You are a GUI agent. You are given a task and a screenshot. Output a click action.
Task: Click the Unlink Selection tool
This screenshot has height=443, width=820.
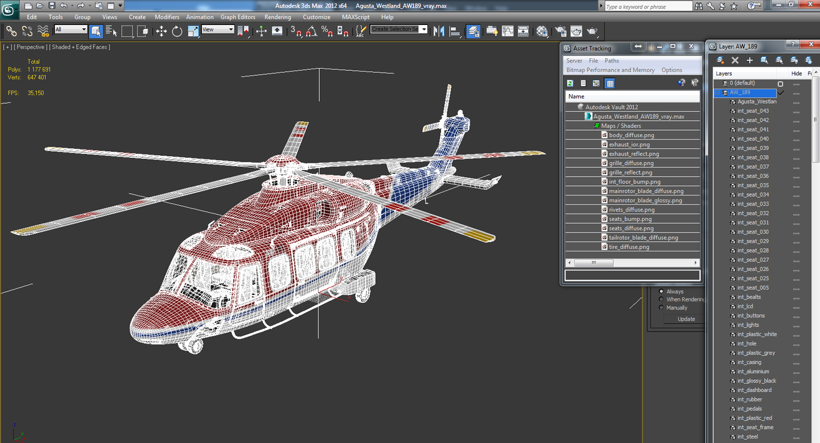[27, 31]
